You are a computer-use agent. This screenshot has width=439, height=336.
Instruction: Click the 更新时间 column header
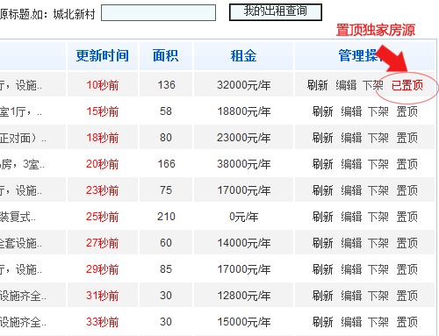pyautogui.click(x=103, y=55)
